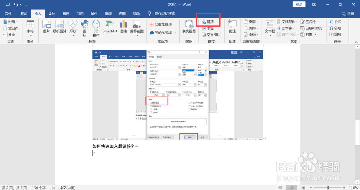
Task: Insert a SmartArt graphic
Action: click(110, 27)
